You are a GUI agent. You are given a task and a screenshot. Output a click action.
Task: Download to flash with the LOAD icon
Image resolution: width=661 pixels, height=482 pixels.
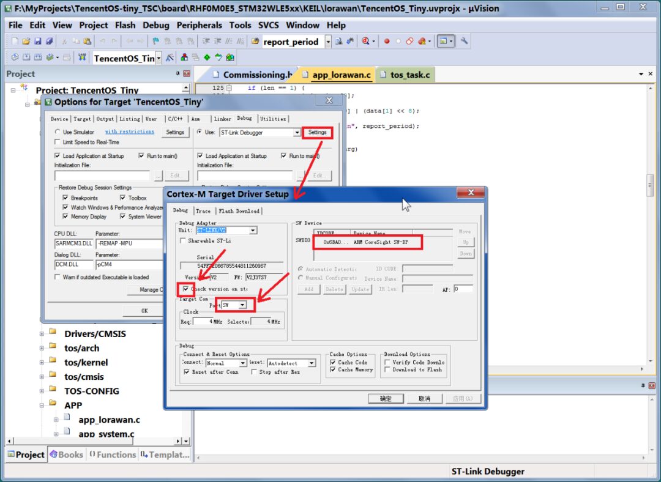click(x=82, y=57)
